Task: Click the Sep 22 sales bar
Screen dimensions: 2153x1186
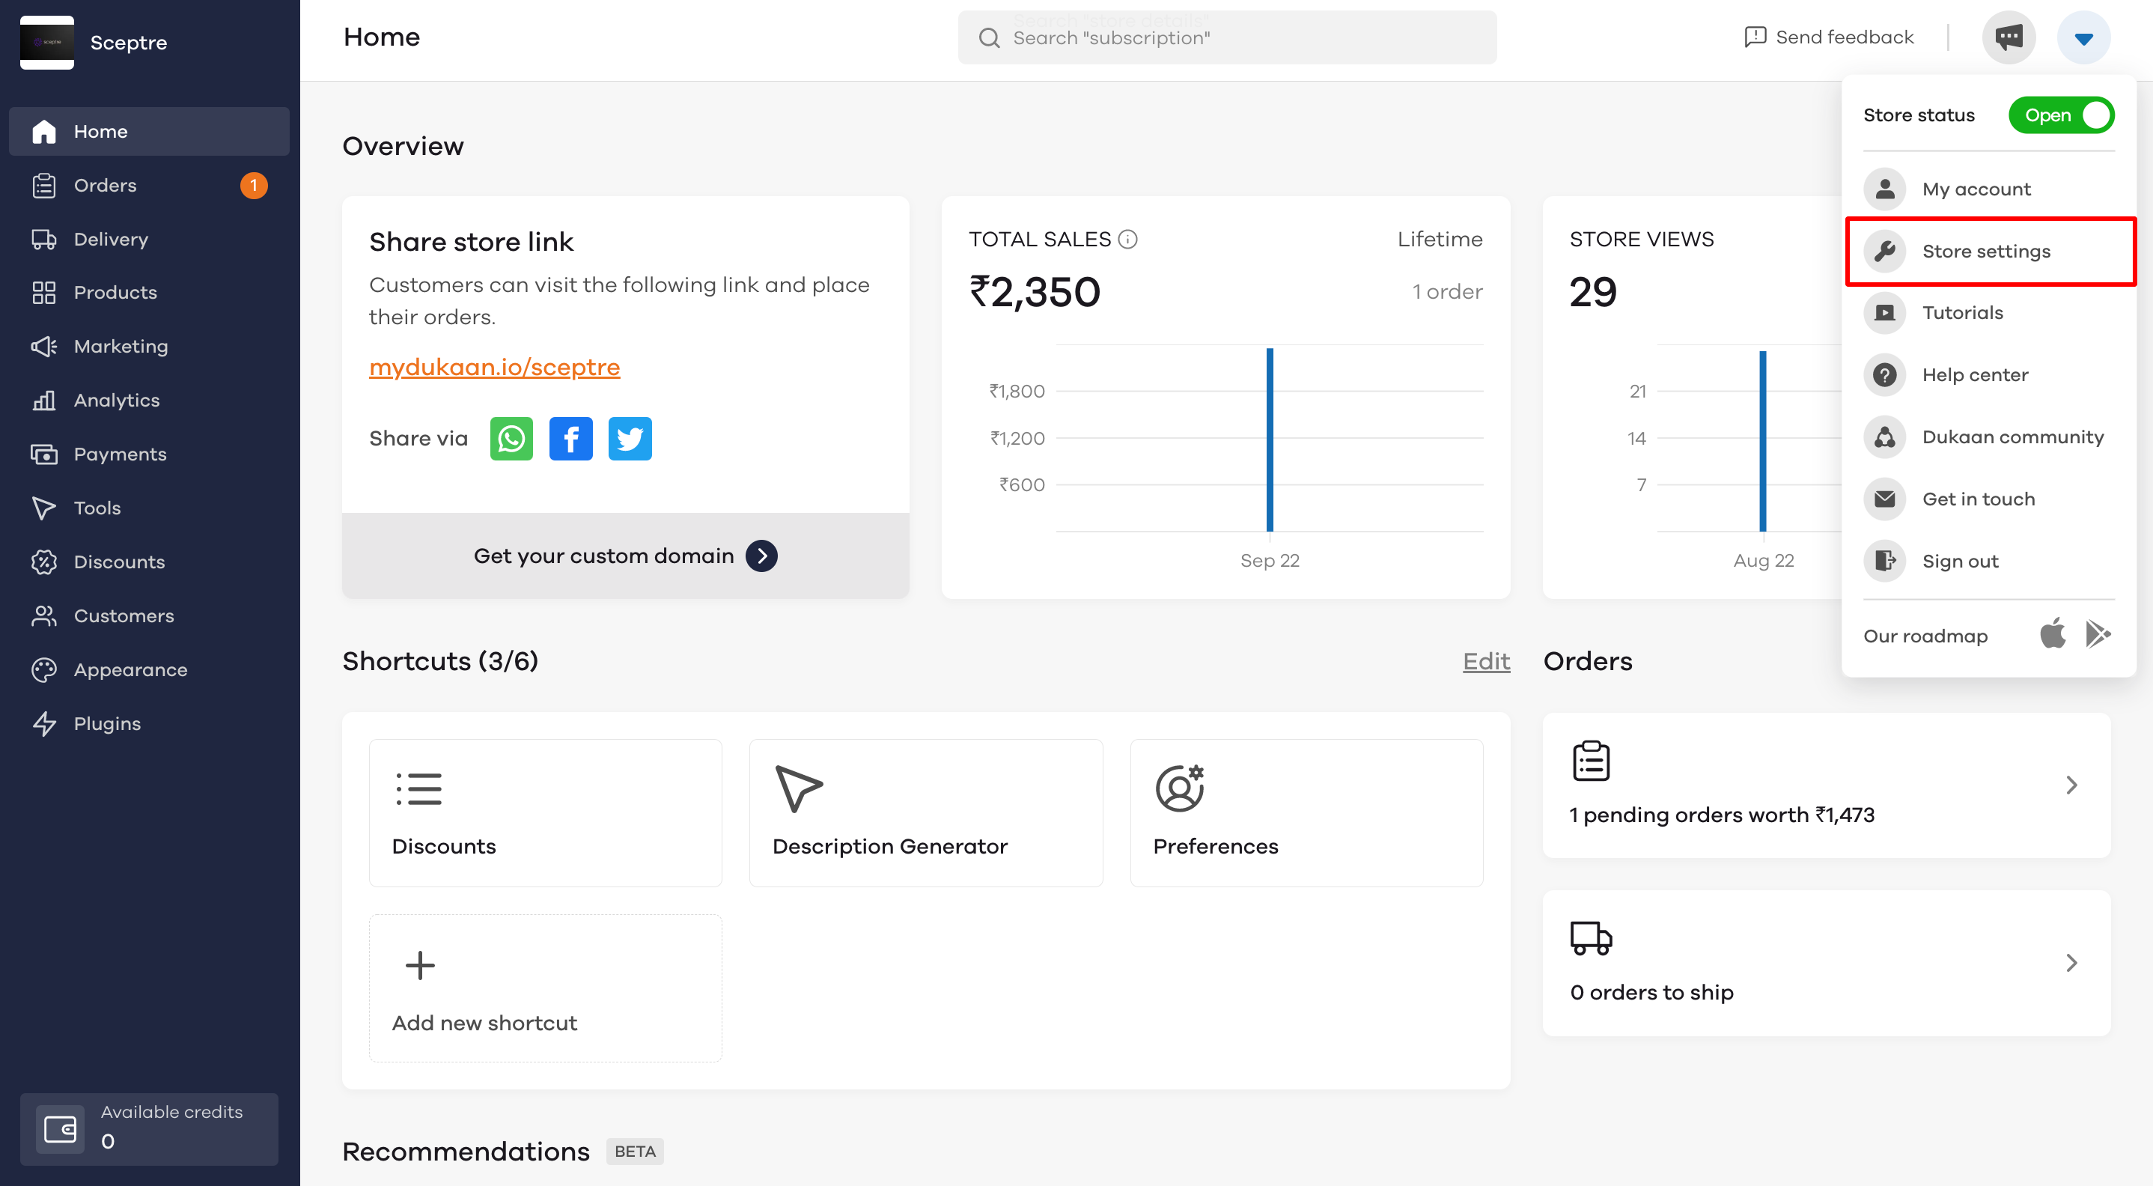Action: click(x=1270, y=440)
